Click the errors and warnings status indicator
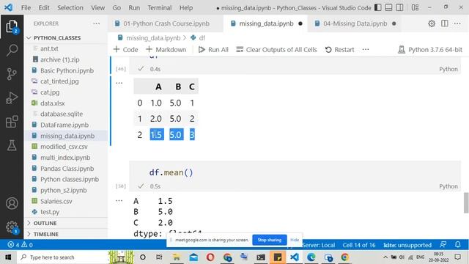 click(x=20, y=245)
